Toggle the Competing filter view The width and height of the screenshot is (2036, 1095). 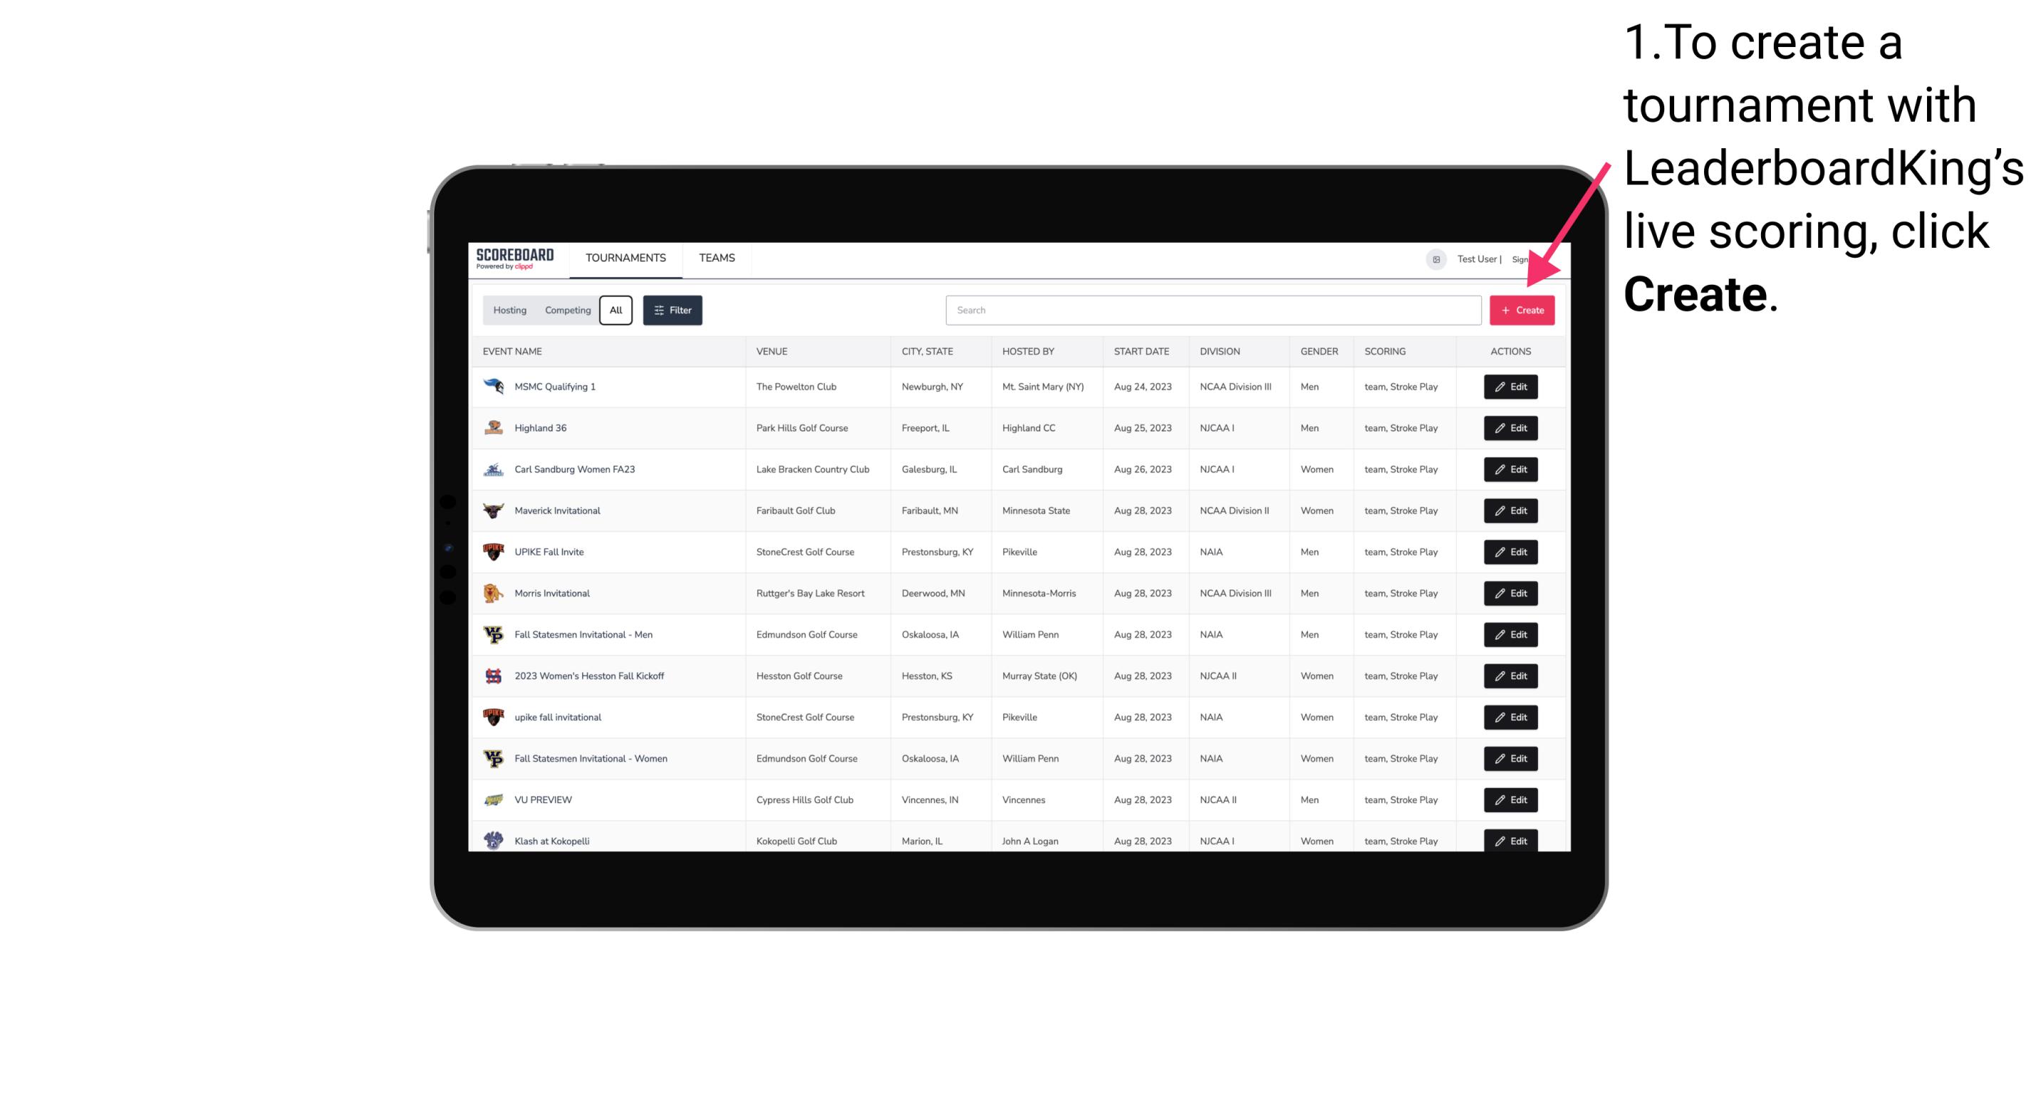click(566, 310)
